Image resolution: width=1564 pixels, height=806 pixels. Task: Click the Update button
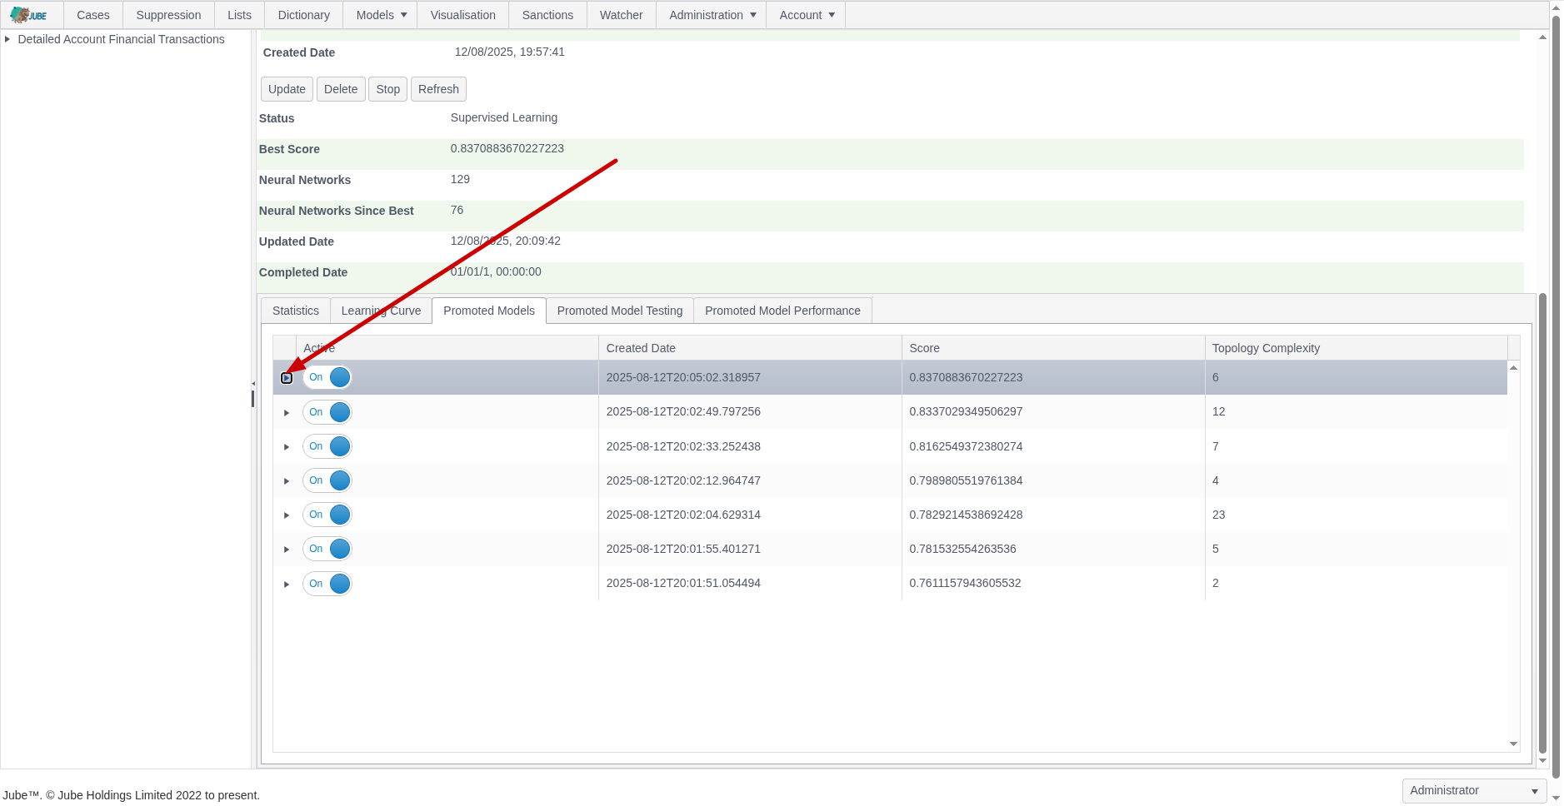click(287, 89)
